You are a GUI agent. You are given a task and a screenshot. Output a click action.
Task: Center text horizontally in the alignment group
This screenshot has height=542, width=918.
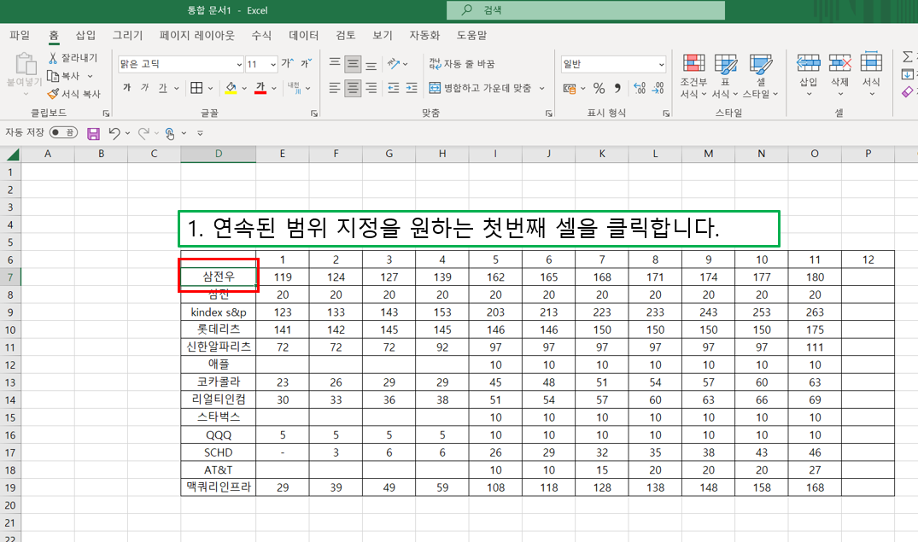click(353, 88)
